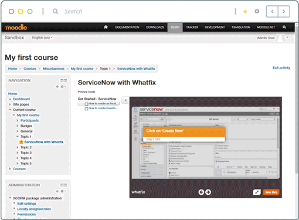
Task: Open the Admin User menu arrow
Action: click(x=287, y=37)
